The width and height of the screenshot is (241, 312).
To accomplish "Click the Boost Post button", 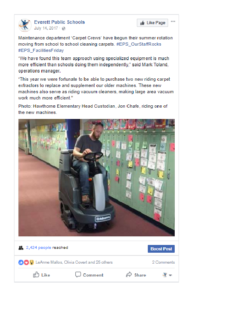I will pyautogui.click(x=161, y=249).
